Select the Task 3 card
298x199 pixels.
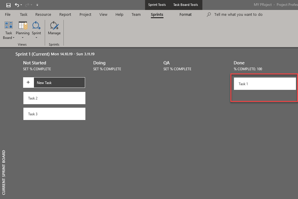[x=54, y=114]
